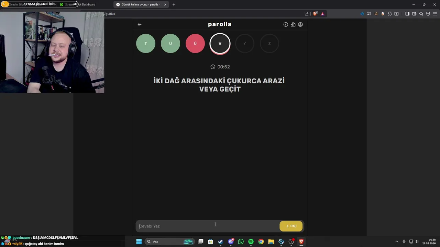Open the browser hamburger main menu
The width and height of the screenshot is (440, 247).
point(435,14)
